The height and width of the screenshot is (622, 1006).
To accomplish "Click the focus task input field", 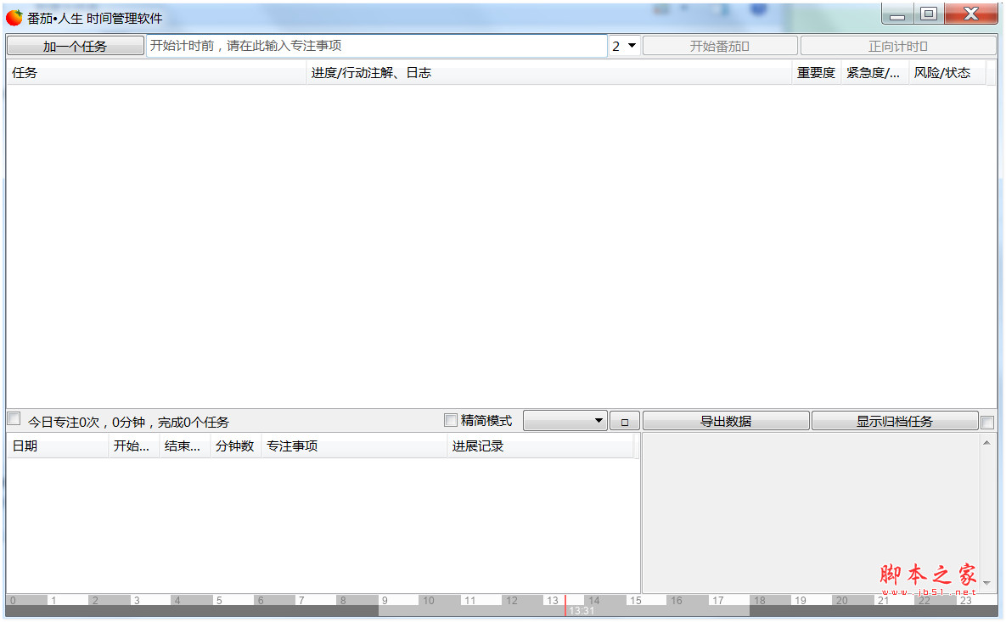I will (374, 45).
